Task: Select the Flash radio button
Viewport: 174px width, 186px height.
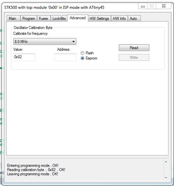Action: (x=82, y=53)
